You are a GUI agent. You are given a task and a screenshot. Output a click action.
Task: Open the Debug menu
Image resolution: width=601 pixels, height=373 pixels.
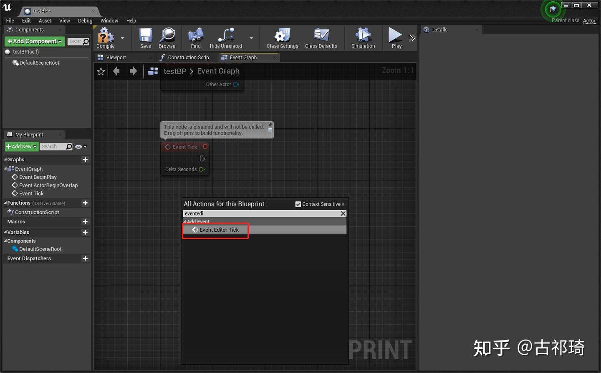click(x=85, y=20)
